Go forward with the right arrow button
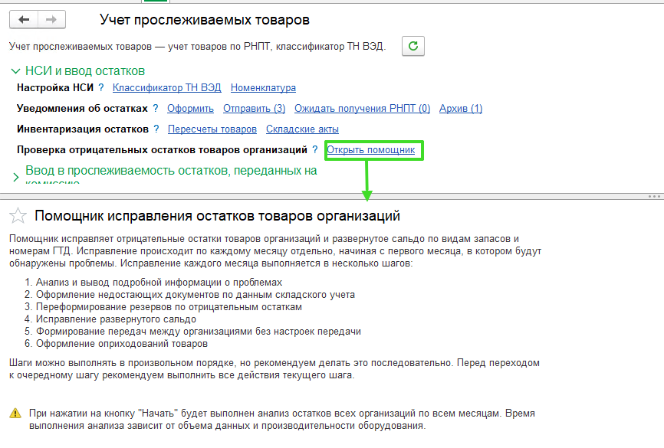Viewport: 664px width, 448px height. pos(51,19)
